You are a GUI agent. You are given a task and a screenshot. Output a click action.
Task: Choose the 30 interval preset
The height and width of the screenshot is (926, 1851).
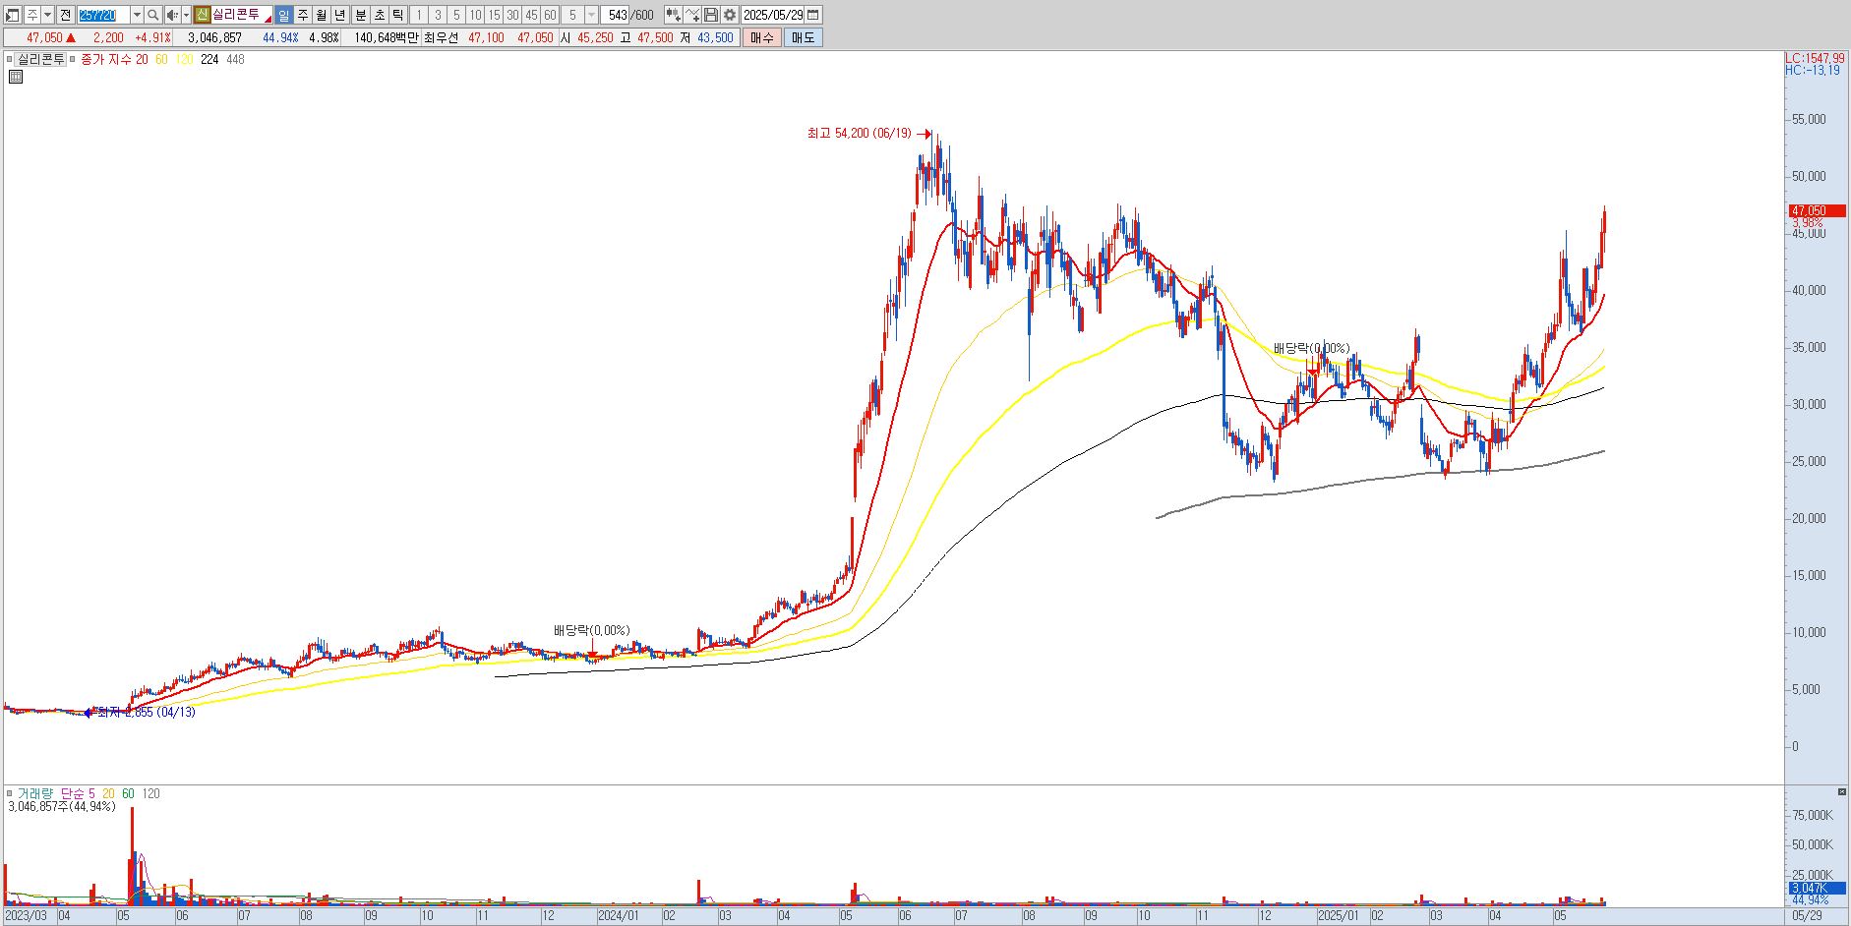(x=512, y=15)
